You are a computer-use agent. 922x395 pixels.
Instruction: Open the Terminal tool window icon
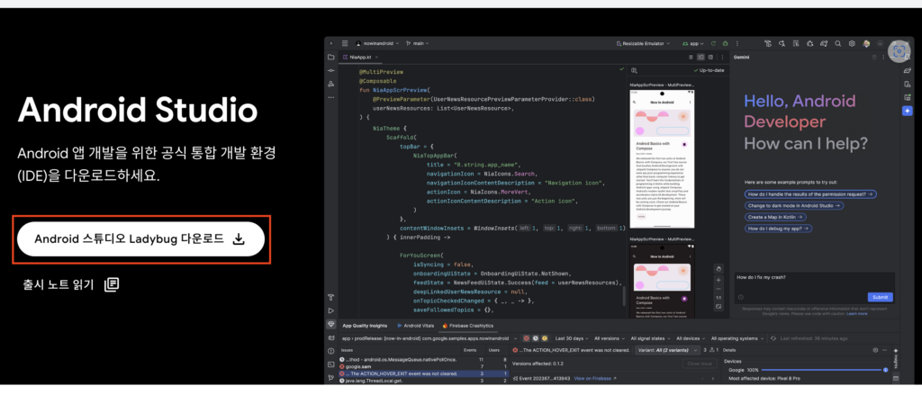pyautogui.click(x=331, y=364)
